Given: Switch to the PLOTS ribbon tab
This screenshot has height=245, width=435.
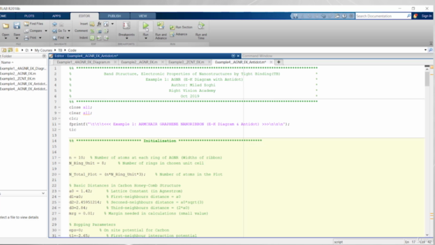Looking at the screenshot, I should click(29, 16).
